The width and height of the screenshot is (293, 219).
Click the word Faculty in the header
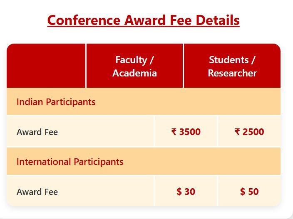tap(131, 60)
